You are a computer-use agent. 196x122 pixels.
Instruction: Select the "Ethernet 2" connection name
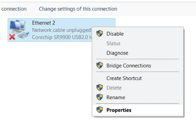coord(44,23)
